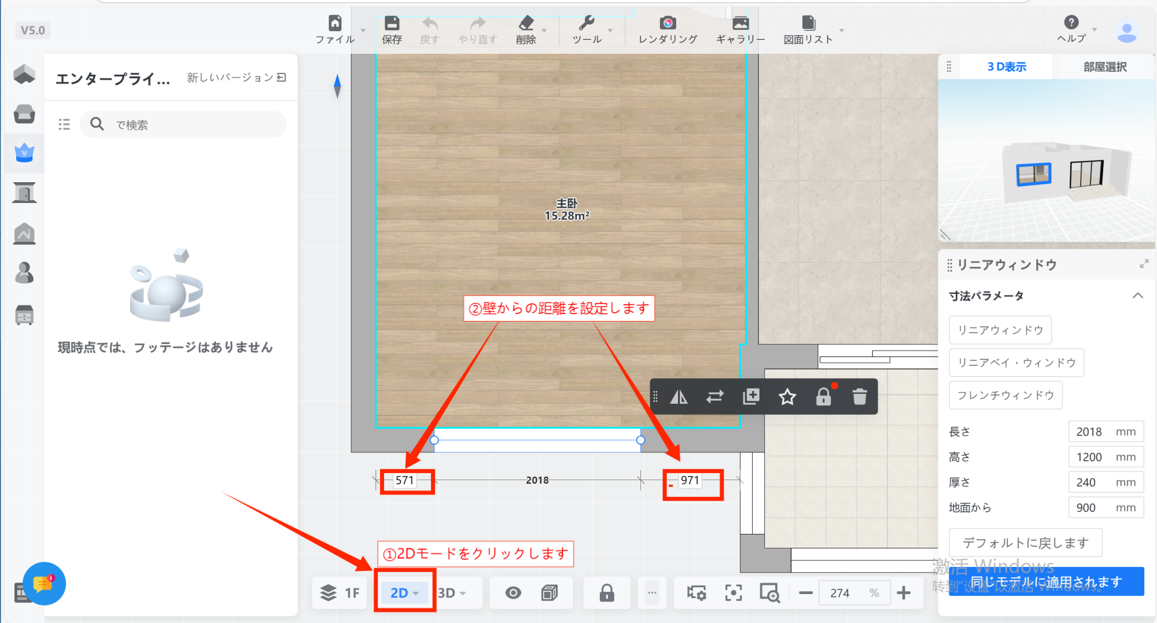Click the 新しいバージョン link
The image size is (1157, 623).
[x=236, y=78]
